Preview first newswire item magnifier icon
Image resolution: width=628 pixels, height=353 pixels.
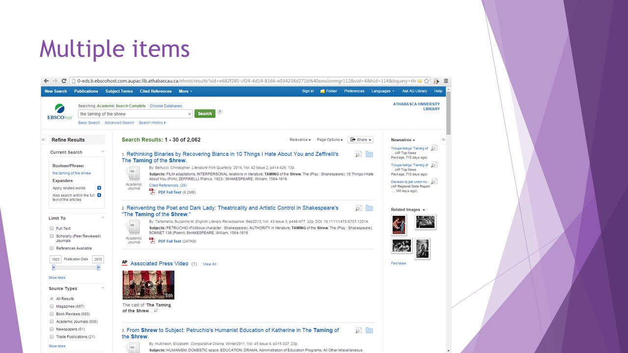click(x=434, y=148)
